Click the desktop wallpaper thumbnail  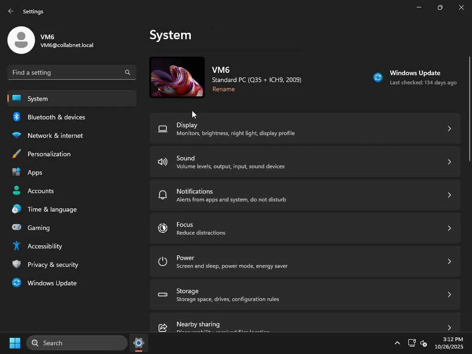tap(177, 77)
